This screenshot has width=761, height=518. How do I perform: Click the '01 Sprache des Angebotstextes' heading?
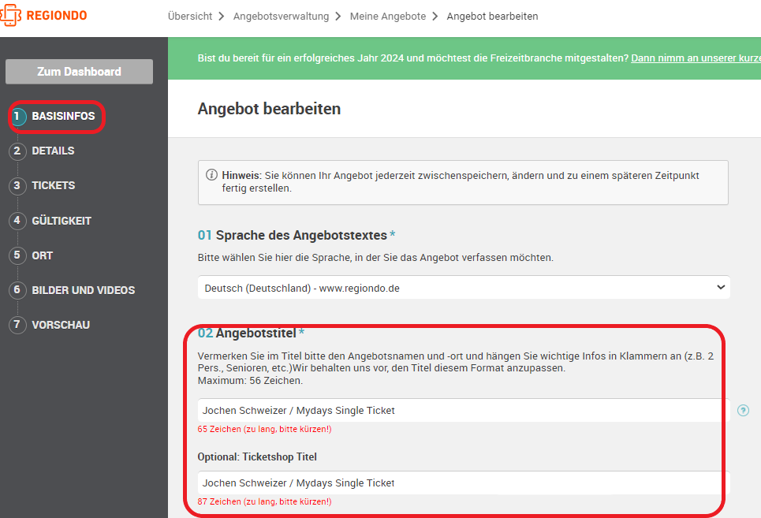[296, 235]
